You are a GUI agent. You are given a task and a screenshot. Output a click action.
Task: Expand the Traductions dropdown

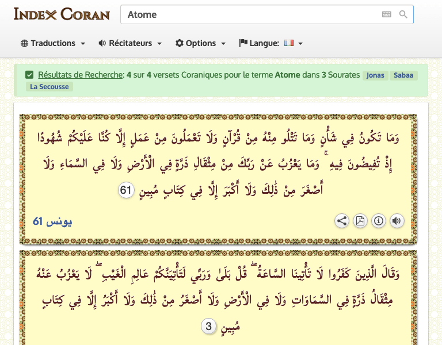[x=53, y=43]
